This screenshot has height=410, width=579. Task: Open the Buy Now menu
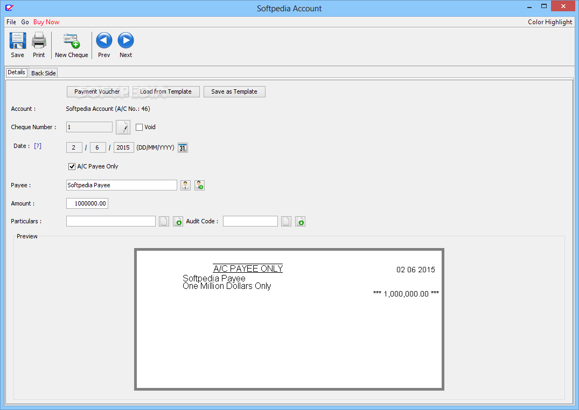coord(46,22)
